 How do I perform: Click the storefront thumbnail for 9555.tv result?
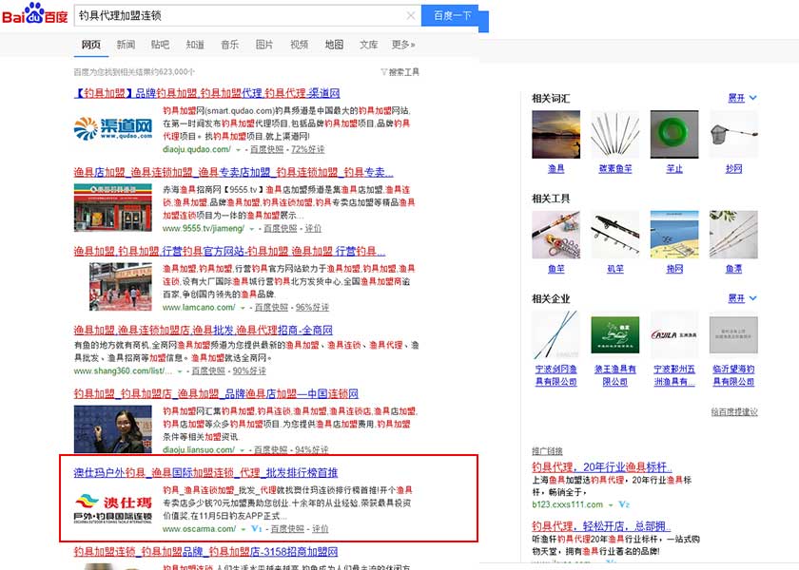(x=113, y=208)
